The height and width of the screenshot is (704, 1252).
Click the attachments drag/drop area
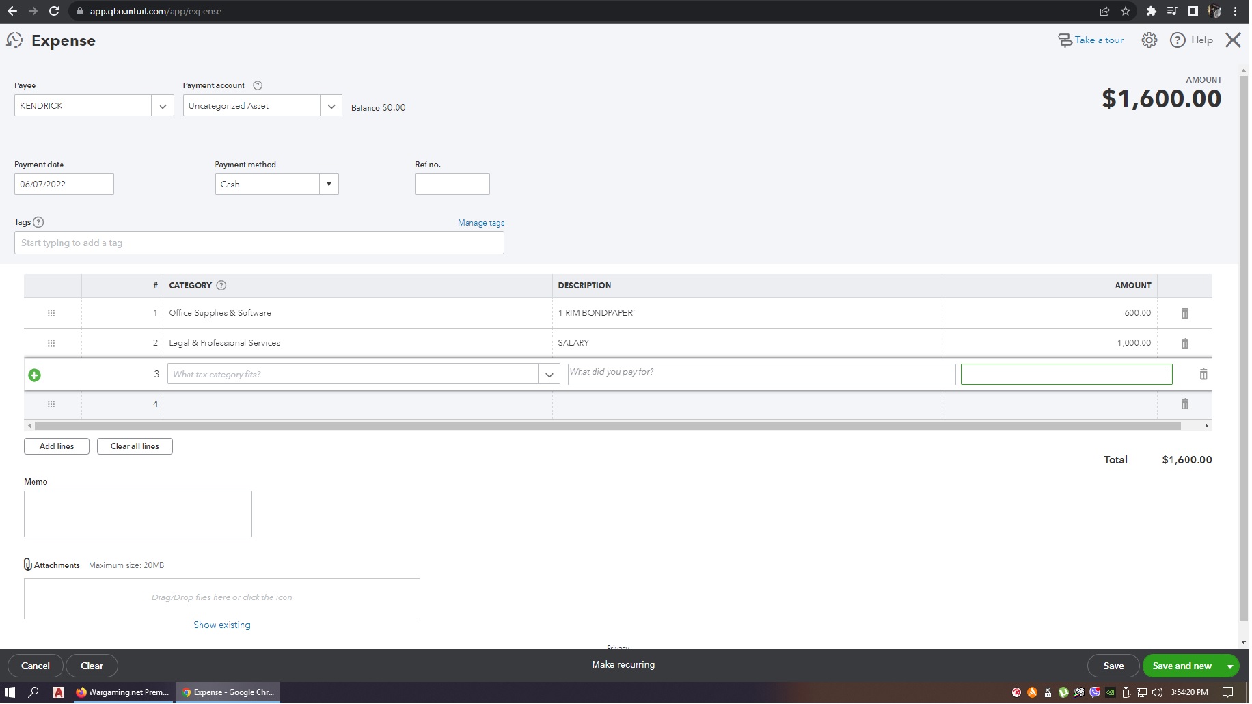[x=222, y=600]
